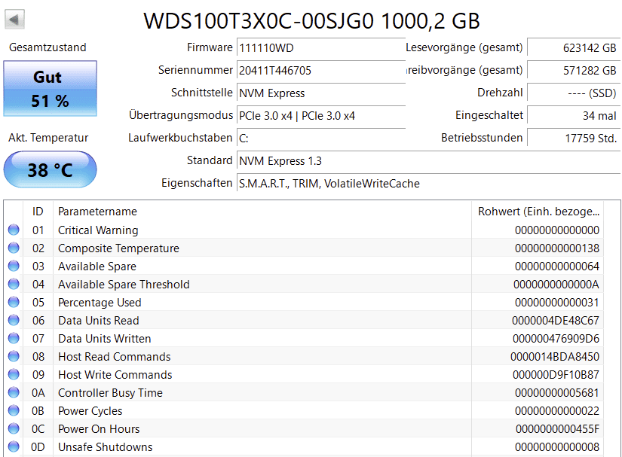Viewport: 622px width, 457px height.
Task: Click the back arrow button
Action: pyautogui.click(x=15, y=19)
